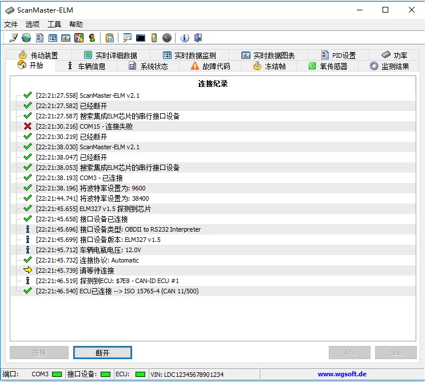Click the four-color squares toolbar icon
Screen dimensions: 430x382
tap(79, 38)
